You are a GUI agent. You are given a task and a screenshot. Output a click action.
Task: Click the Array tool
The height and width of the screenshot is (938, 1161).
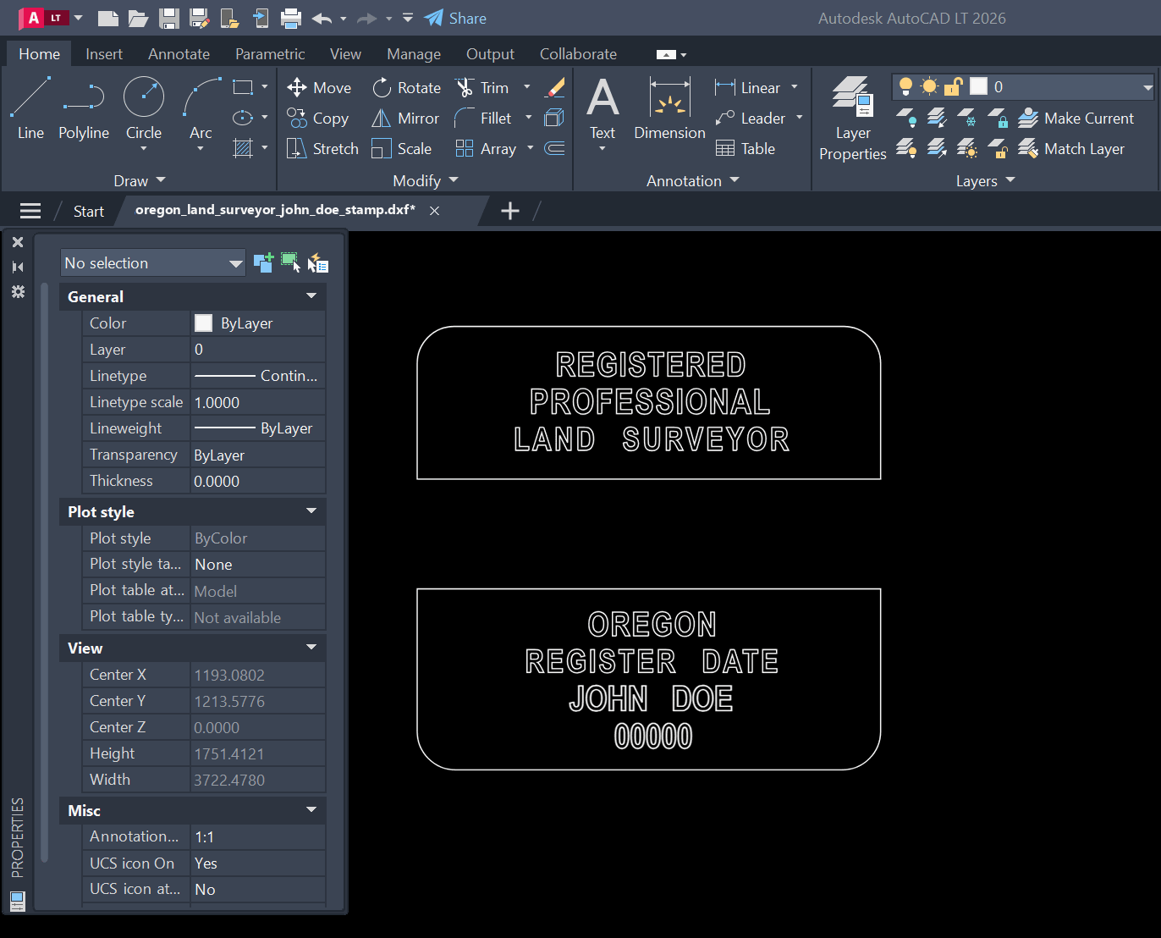click(486, 149)
